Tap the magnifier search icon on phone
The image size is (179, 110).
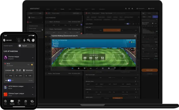pos(29,40)
